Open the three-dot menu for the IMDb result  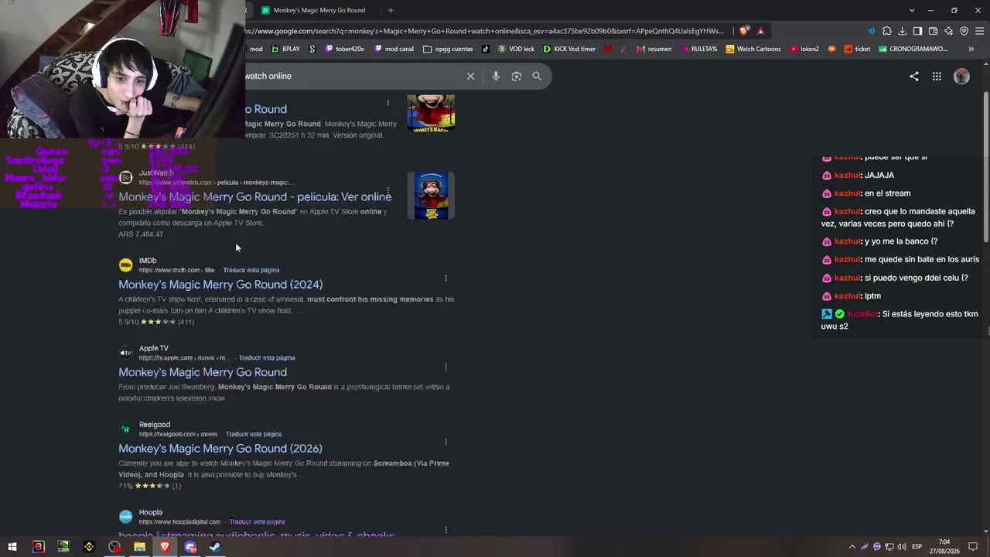(445, 278)
